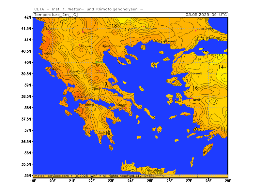Click the 25E longitude label
This screenshot has height=195, width=261.
tap(150, 181)
